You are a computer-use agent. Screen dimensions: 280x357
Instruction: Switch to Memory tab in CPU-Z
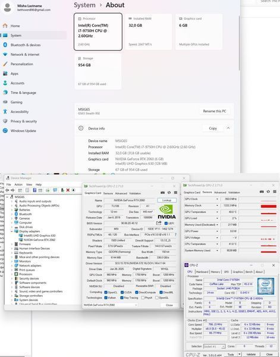point(215,272)
